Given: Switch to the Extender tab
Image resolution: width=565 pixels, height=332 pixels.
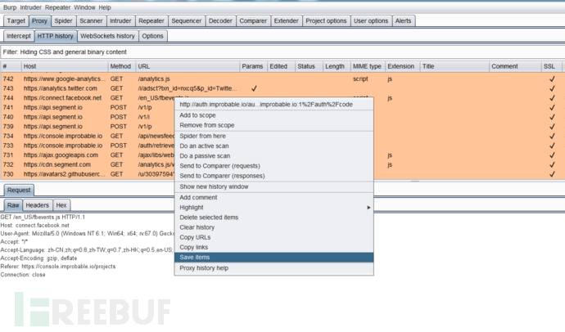Looking at the screenshot, I should (x=286, y=21).
